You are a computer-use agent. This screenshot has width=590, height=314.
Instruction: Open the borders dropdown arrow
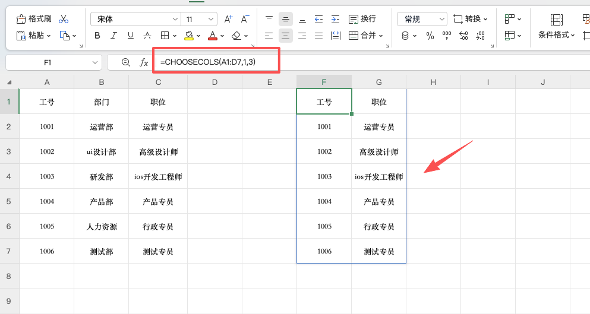click(x=175, y=36)
